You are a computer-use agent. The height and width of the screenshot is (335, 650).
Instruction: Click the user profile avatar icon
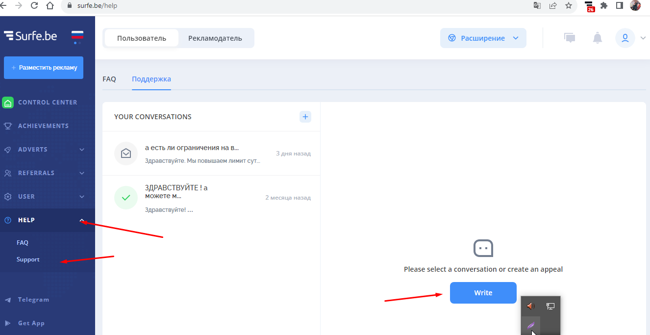click(x=625, y=38)
